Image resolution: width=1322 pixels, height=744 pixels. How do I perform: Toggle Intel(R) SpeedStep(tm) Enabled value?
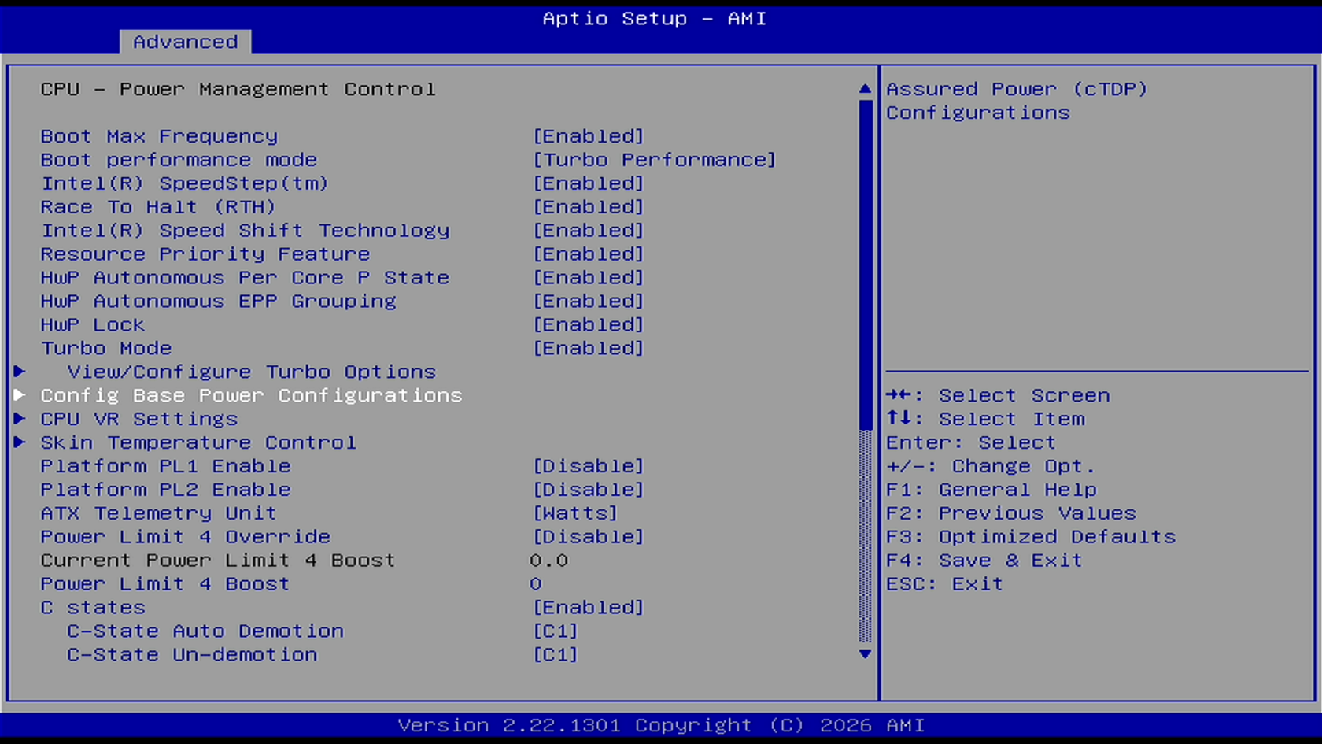tap(589, 183)
